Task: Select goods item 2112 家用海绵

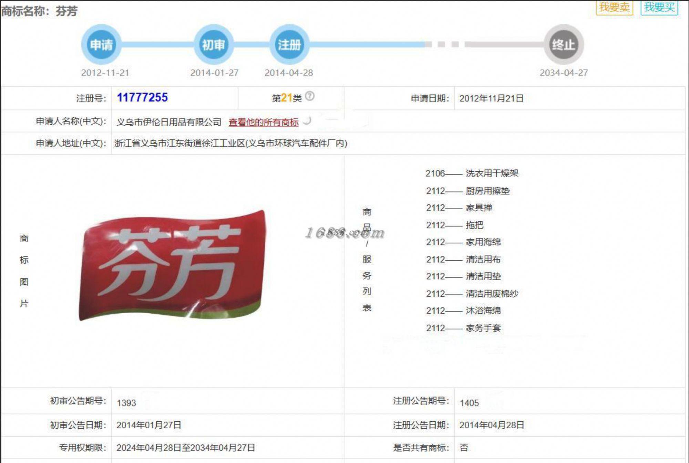Action: (x=463, y=242)
